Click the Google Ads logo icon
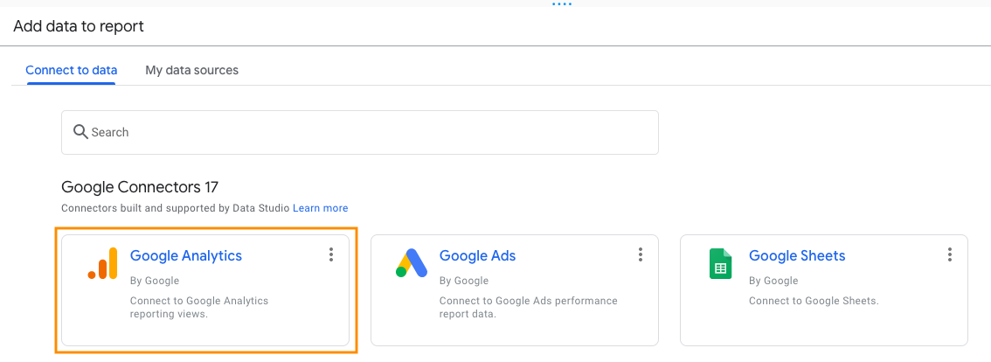This screenshot has width=991, height=362. 412,263
